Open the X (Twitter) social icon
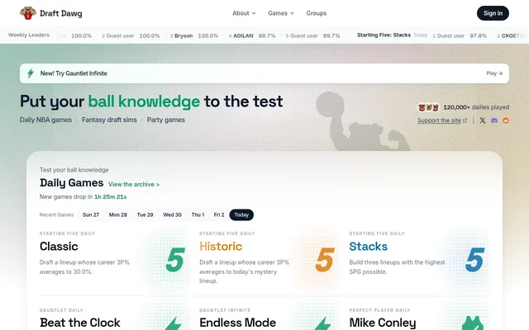The width and height of the screenshot is (529, 330). click(x=483, y=120)
